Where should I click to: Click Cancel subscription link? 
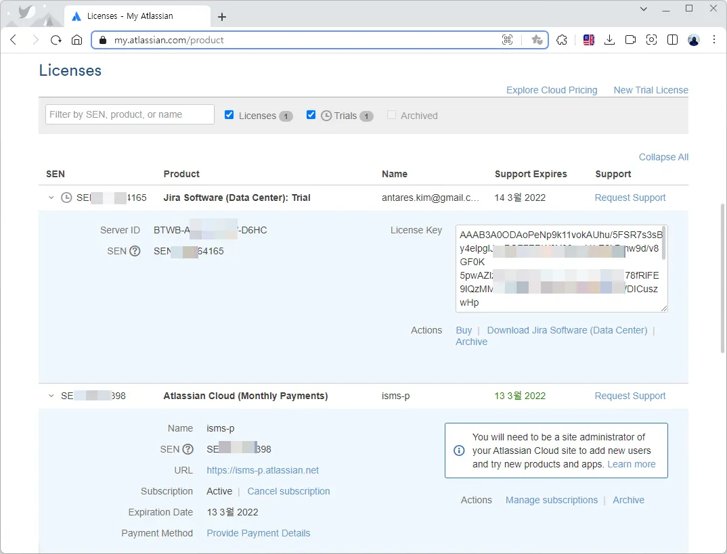[288, 491]
